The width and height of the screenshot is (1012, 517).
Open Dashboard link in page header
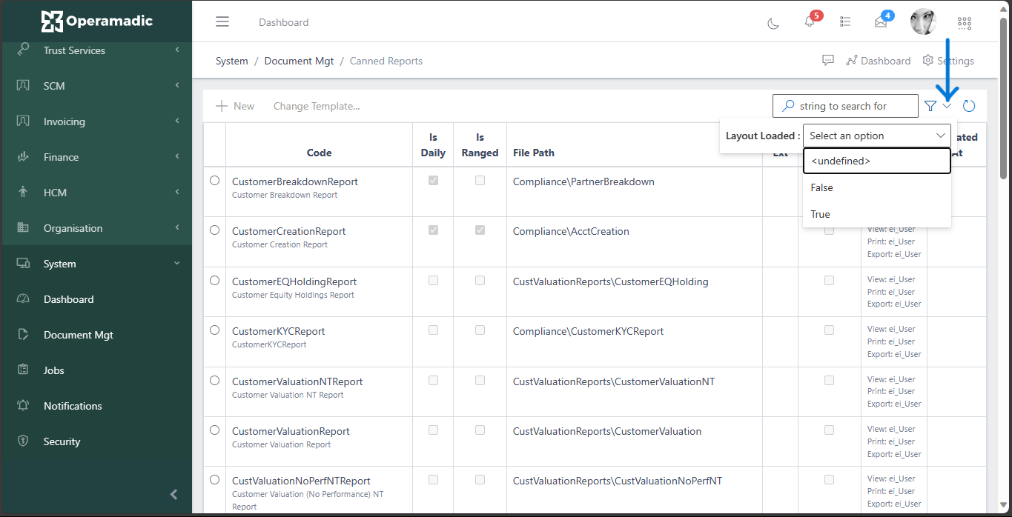[x=878, y=61]
